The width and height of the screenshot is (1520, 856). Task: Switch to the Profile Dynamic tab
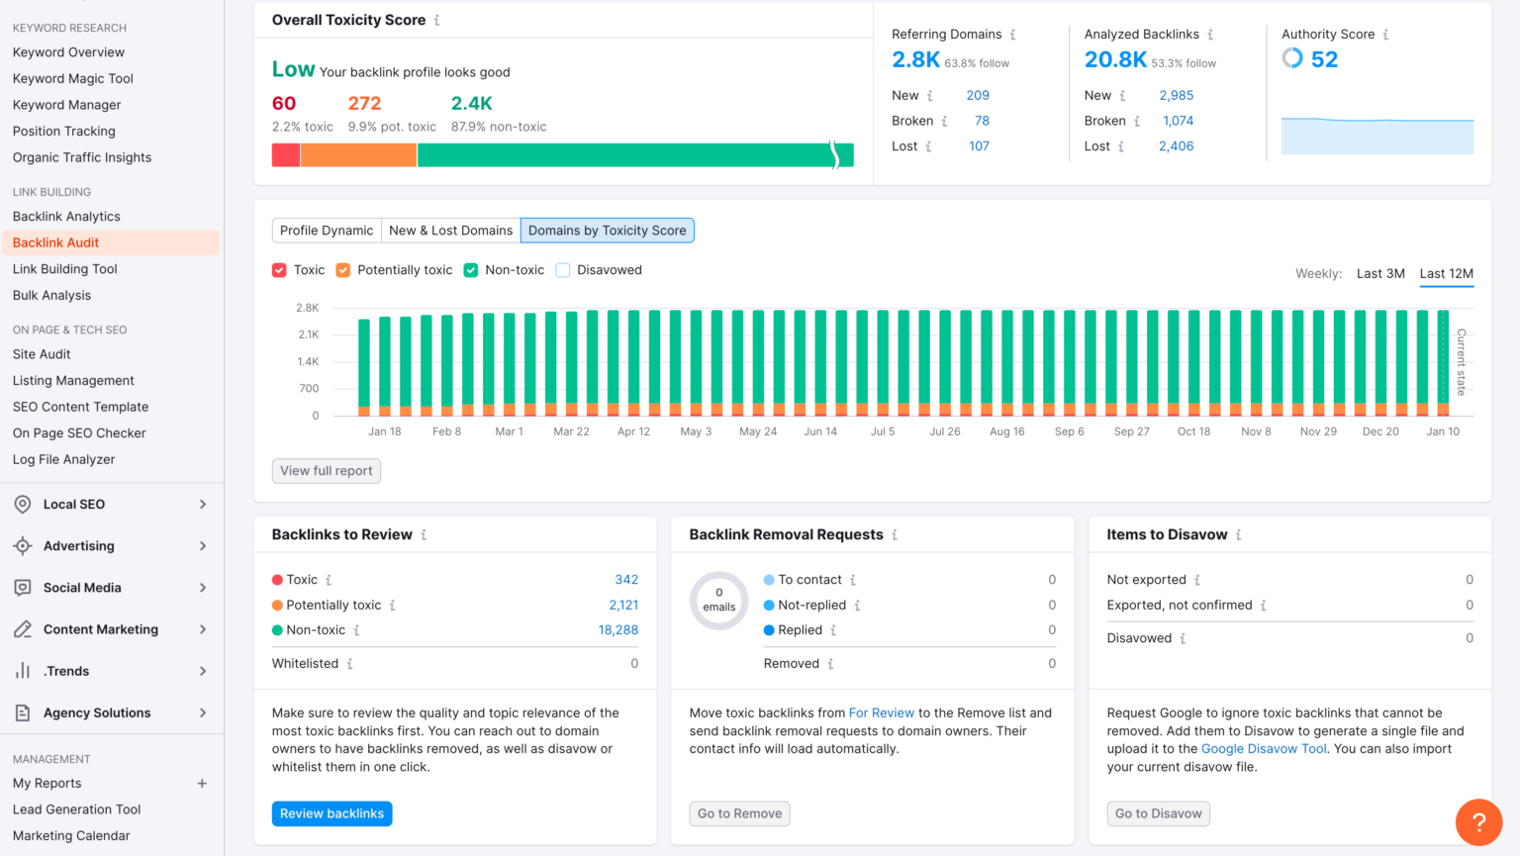[327, 231]
